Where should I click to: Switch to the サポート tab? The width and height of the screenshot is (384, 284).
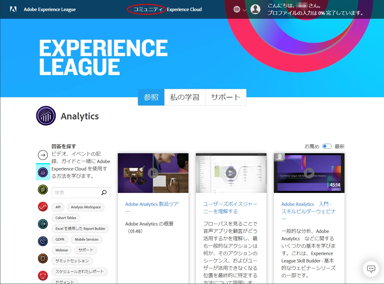click(x=226, y=97)
